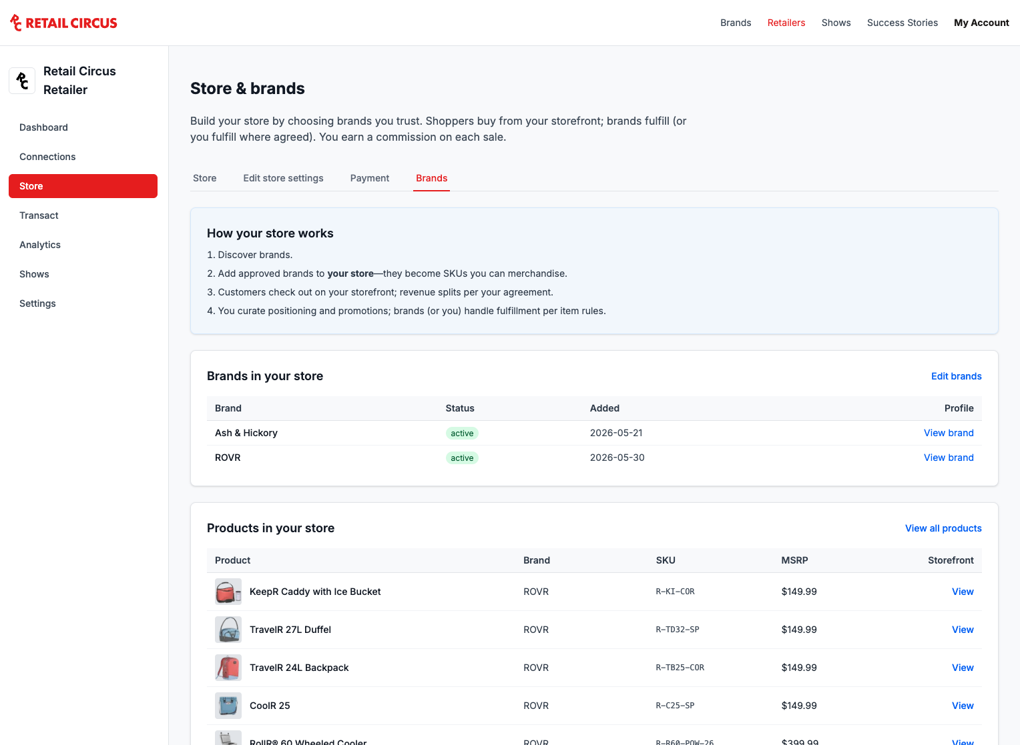Switch to the Store tab

pos(204,178)
